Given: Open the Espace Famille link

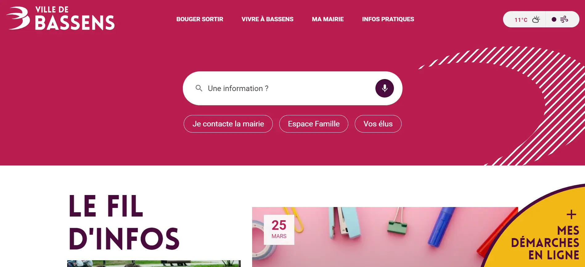Looking at the screenshot, I should coord(314,124).
